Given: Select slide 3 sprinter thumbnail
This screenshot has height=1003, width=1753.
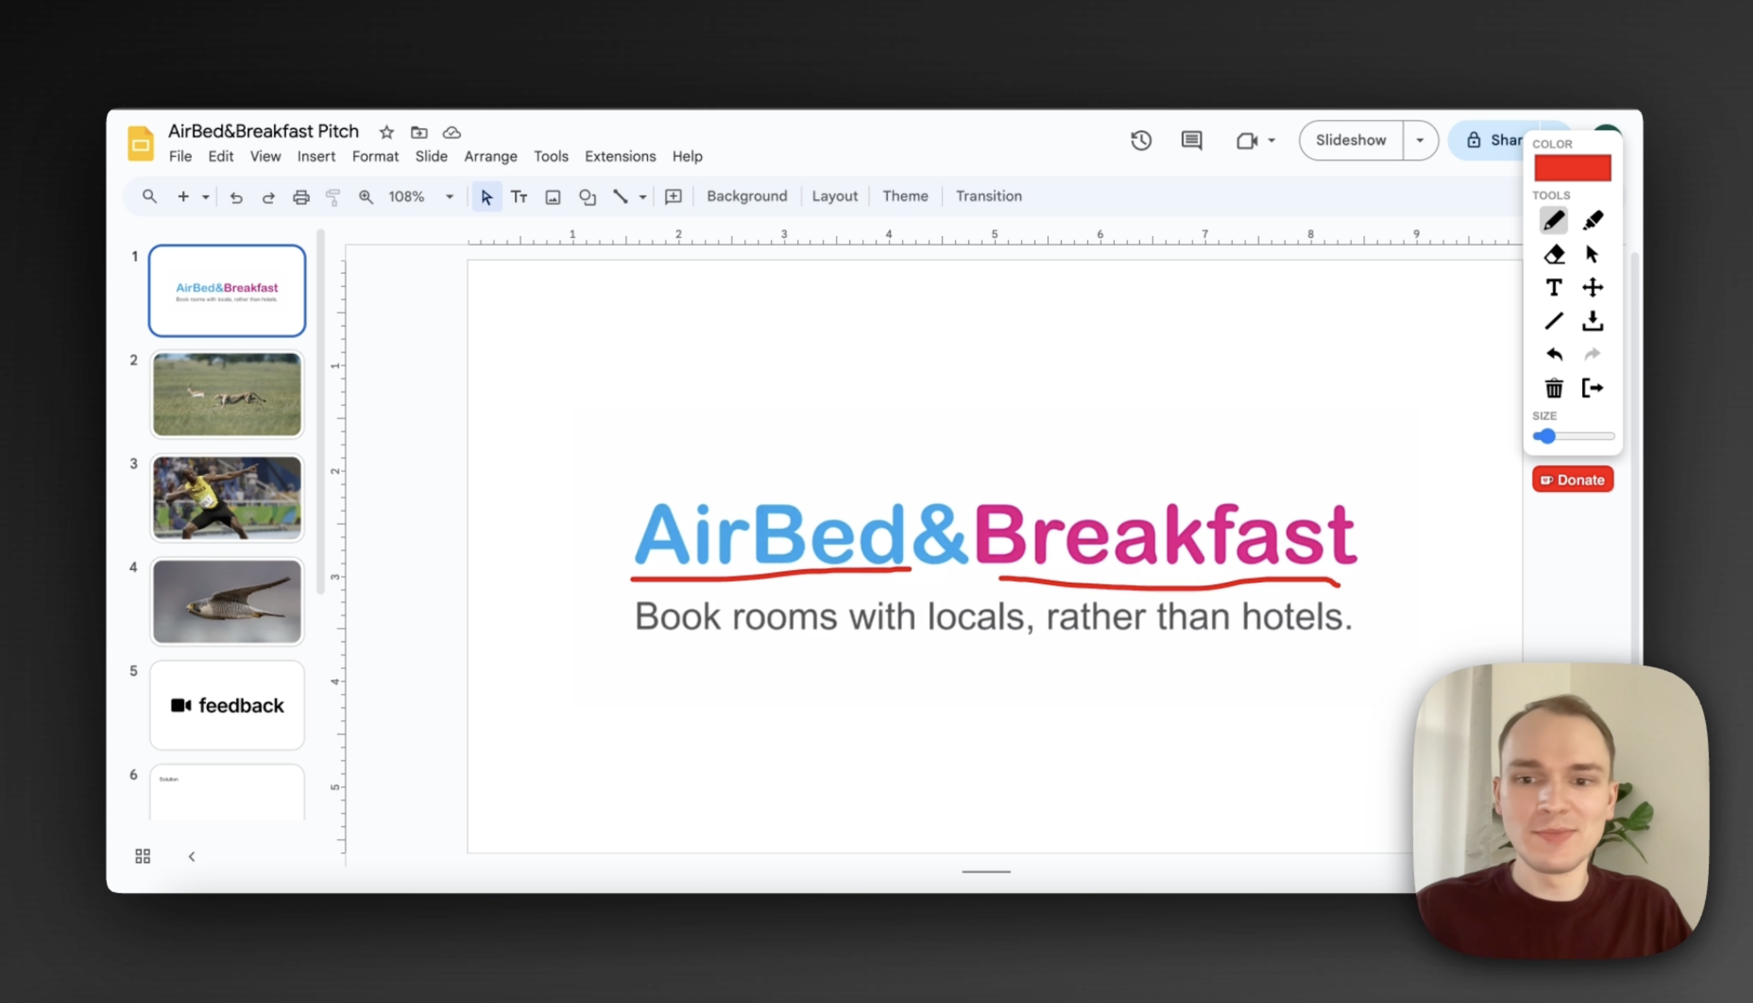Looking at the screenshot, I should tap(226, 497).
